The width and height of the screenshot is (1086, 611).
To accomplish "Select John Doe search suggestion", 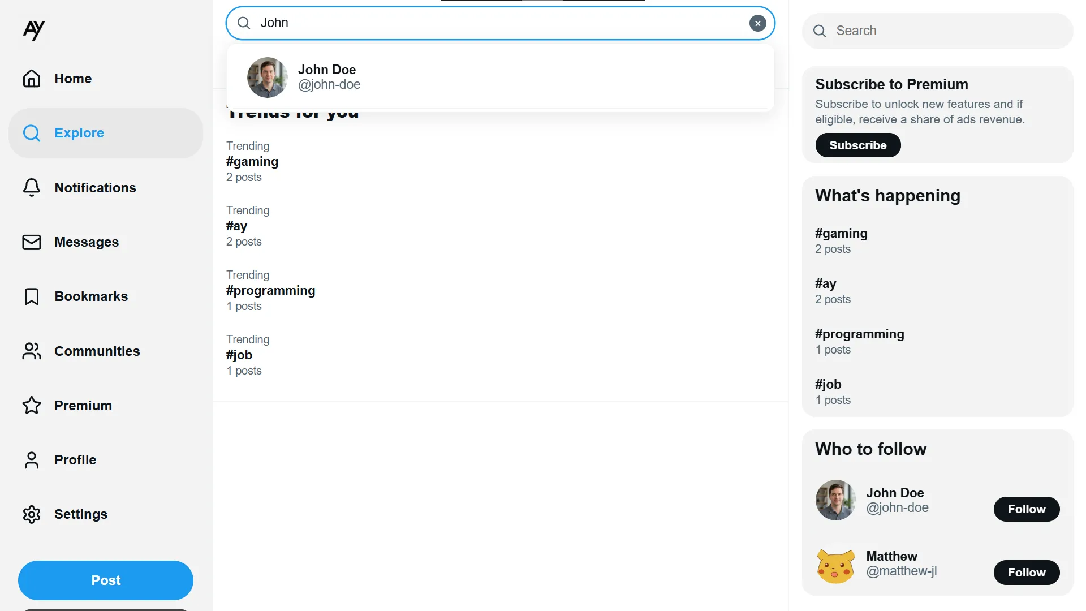I will pos(328,77).
